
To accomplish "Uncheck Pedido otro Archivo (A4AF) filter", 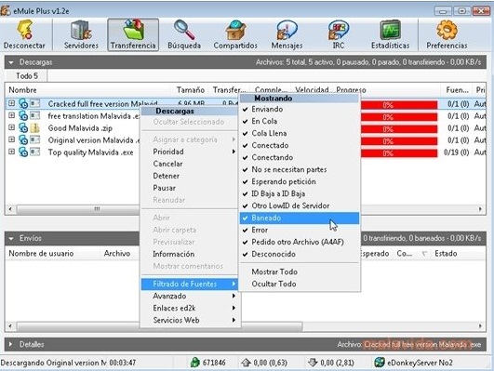I will coord(300,242).
